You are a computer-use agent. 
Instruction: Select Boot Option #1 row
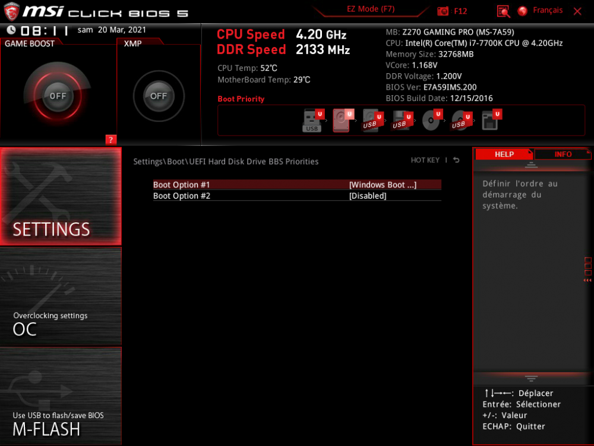pos(297,185)
